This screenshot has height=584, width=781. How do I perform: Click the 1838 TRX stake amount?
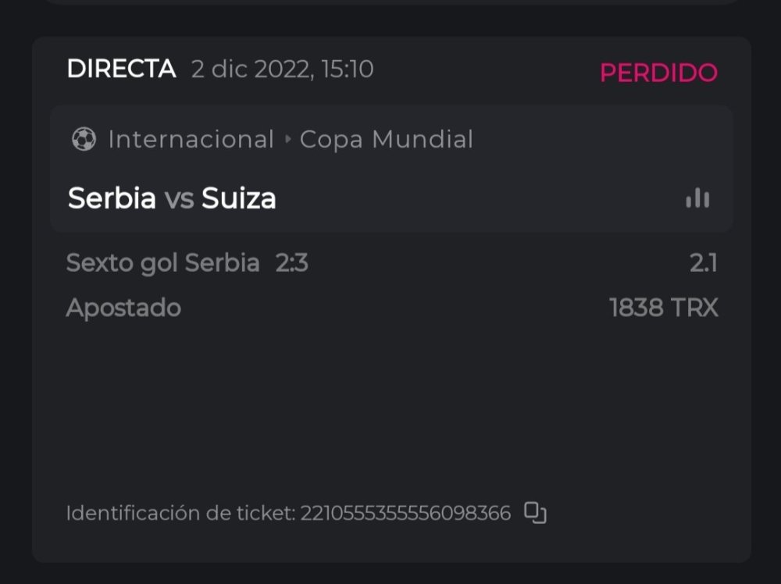tap(663, 308)
